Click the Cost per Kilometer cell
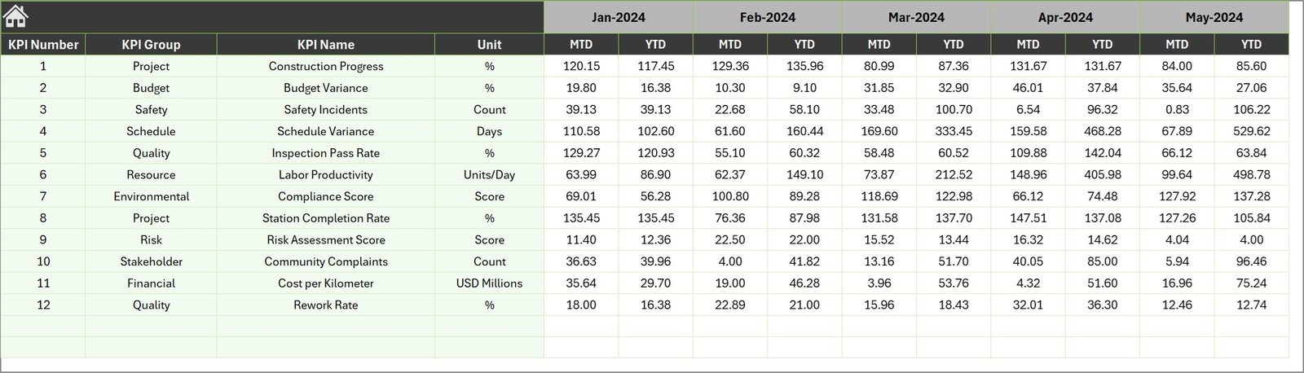The height and width of the screenshot is (373, 1304). [325, 283]
